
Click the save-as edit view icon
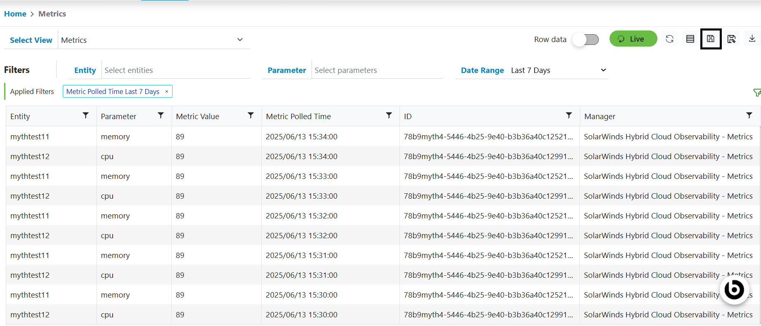[x=731, y=39]
